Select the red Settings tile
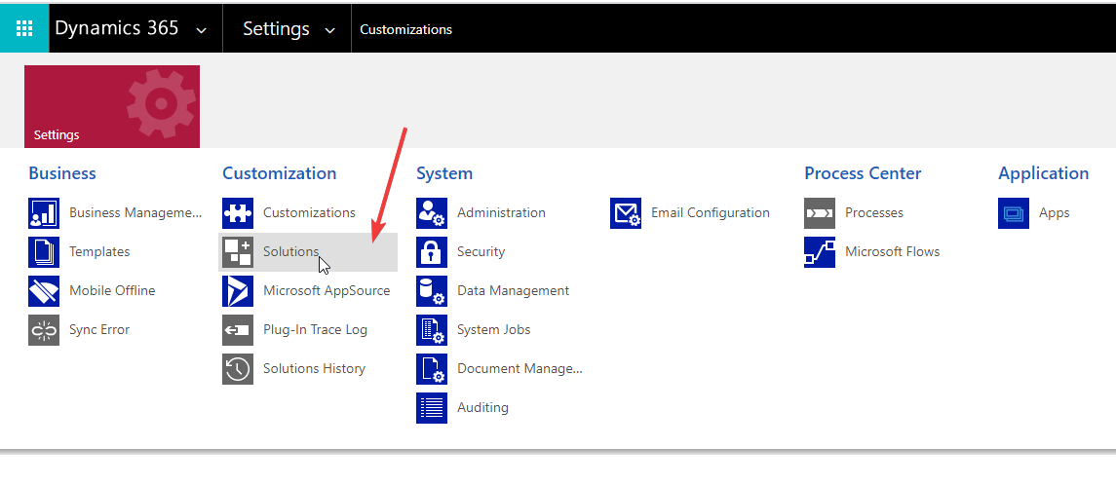This screenshot has height=485, width=1116. [x=112, y=107]
